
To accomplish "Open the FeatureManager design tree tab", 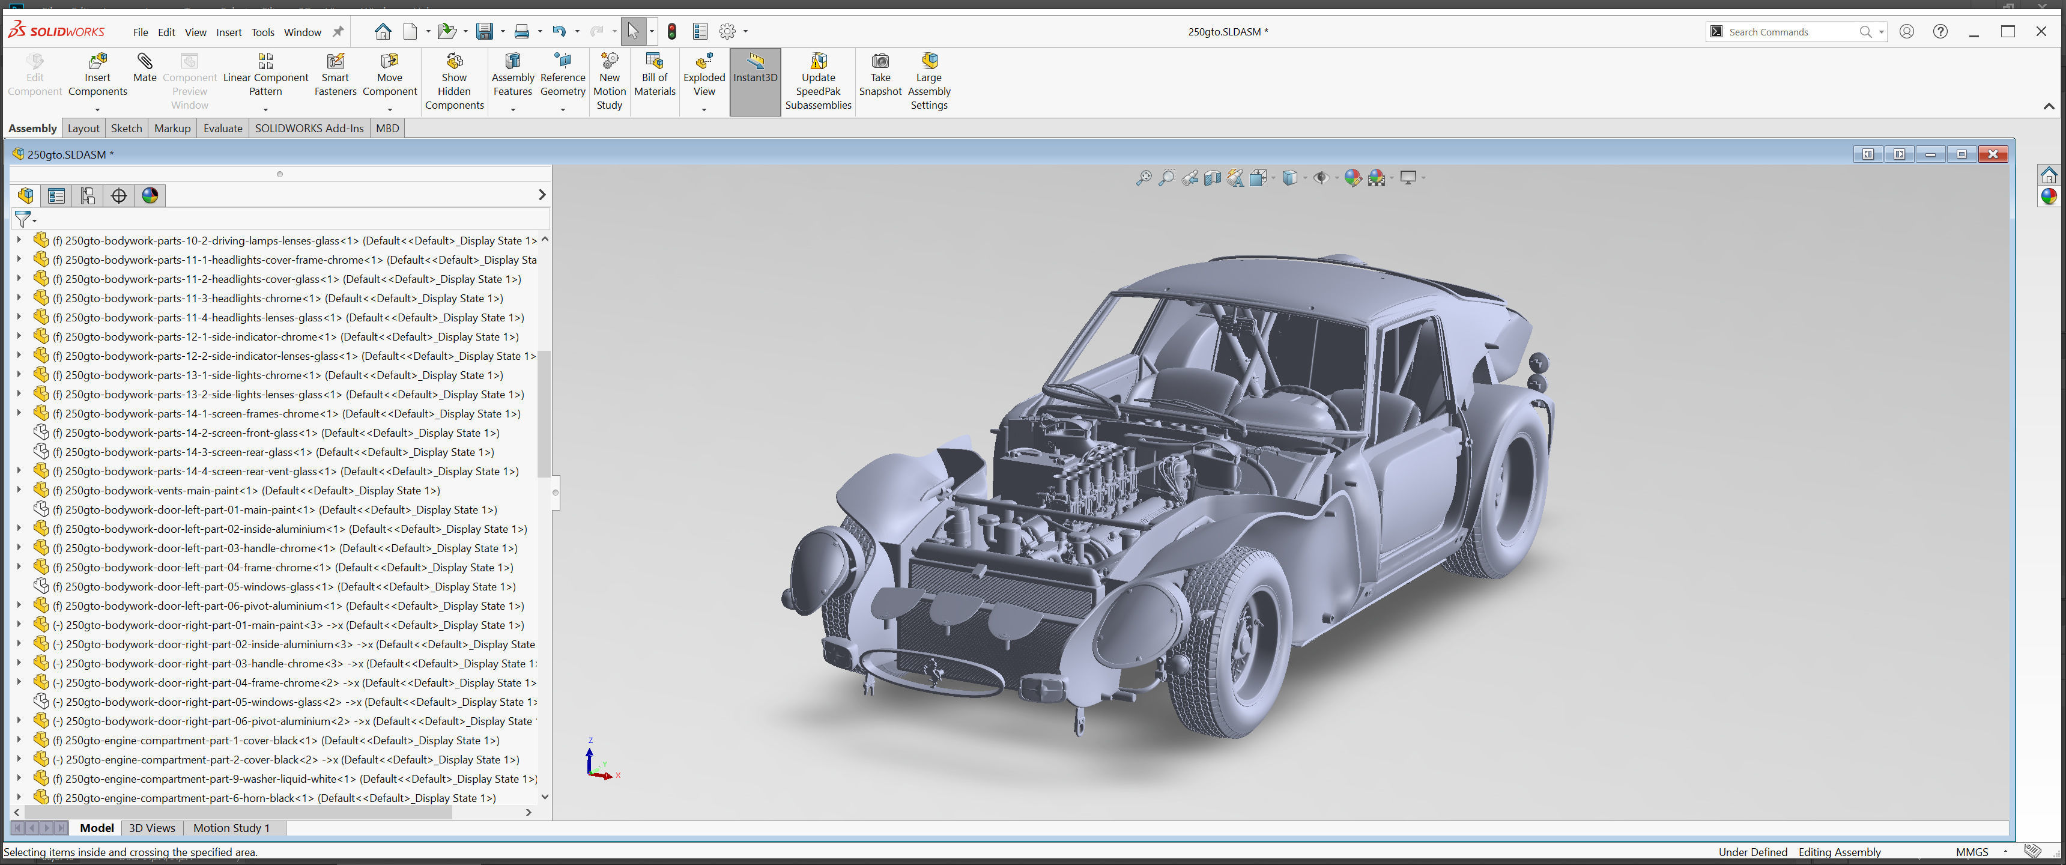I will coord(26,196).
